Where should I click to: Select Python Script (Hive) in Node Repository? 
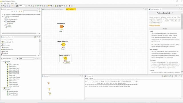(x=14, y=86)
